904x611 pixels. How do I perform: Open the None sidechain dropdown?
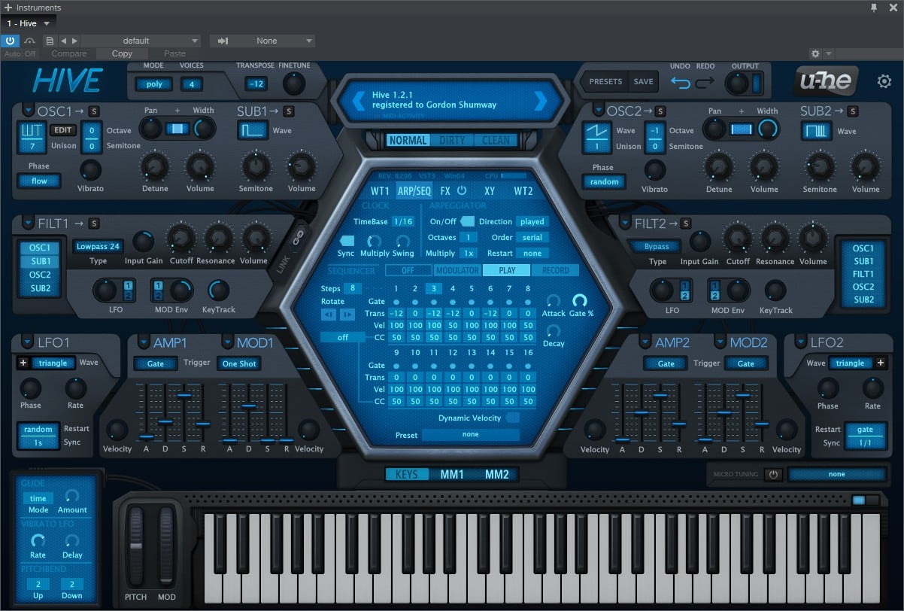(262, 41)
